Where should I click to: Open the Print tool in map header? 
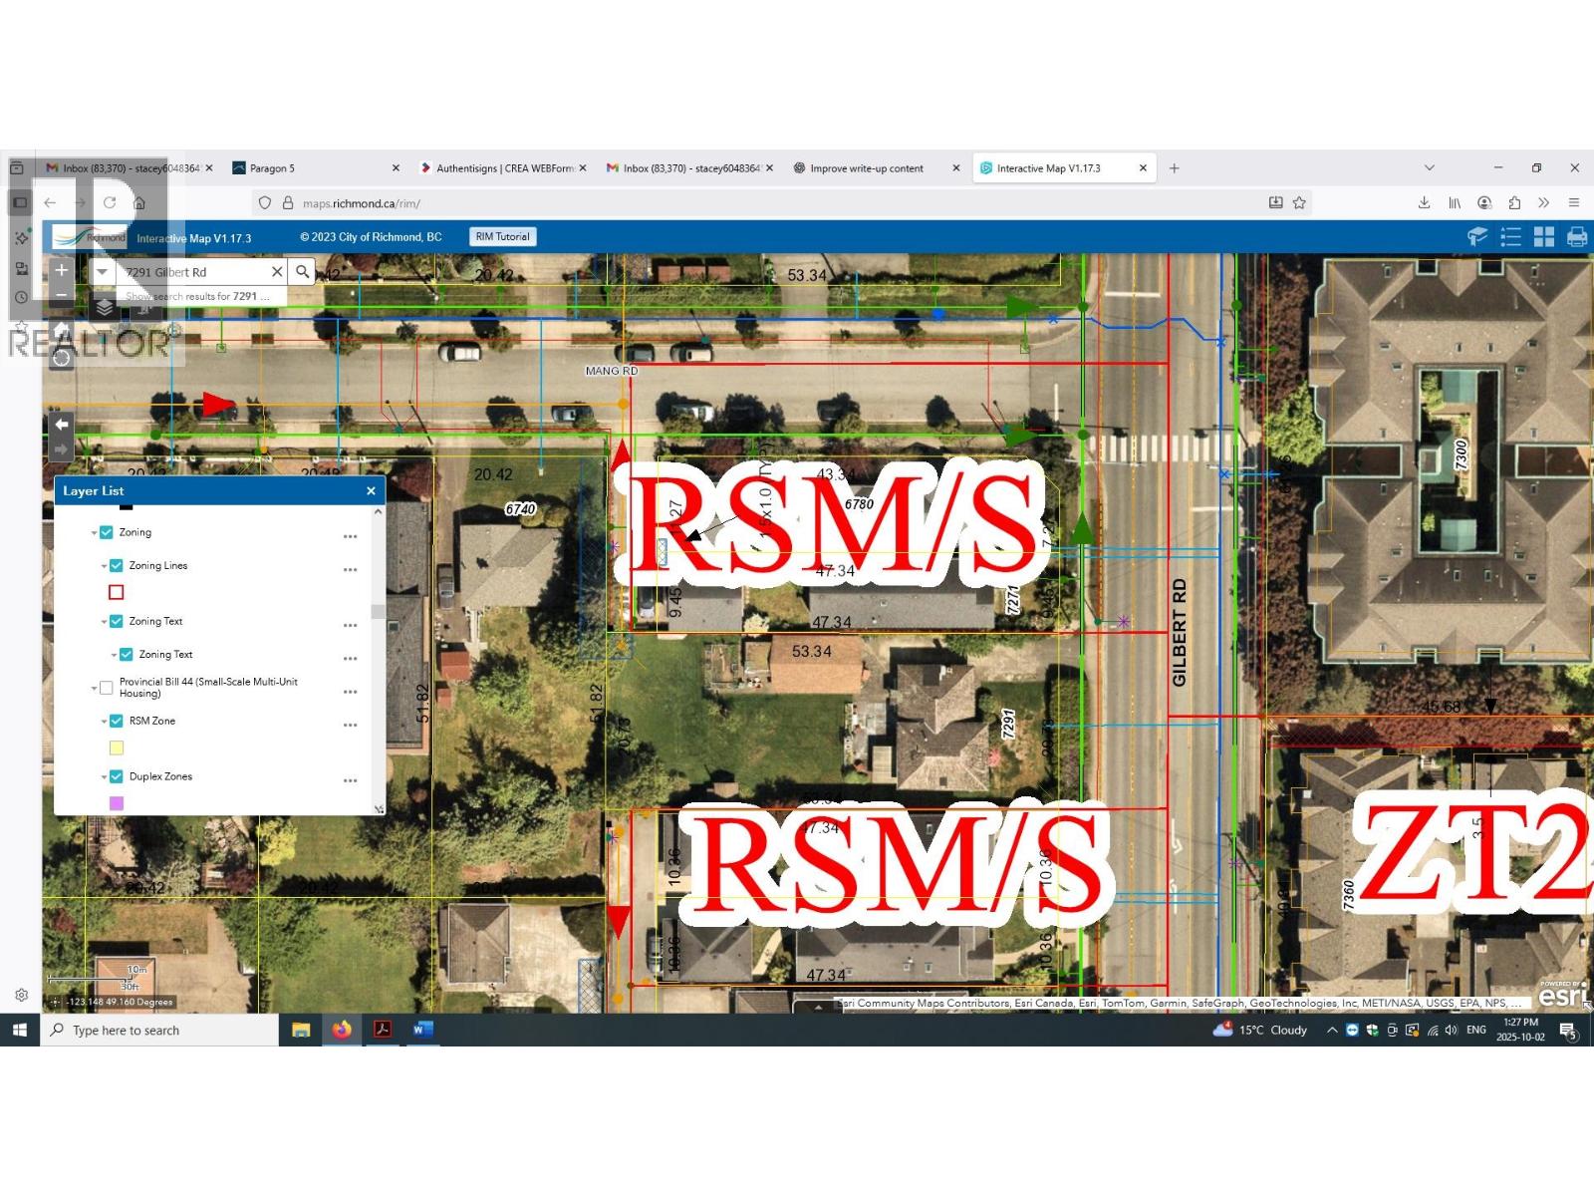click(x=1576, y=237)
